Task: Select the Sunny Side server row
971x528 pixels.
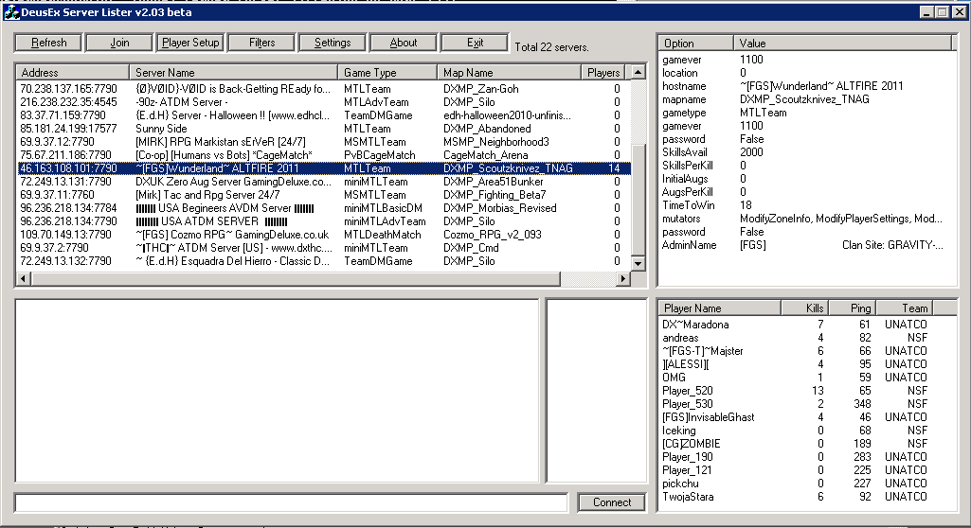Action: click(x=161, y=129)
